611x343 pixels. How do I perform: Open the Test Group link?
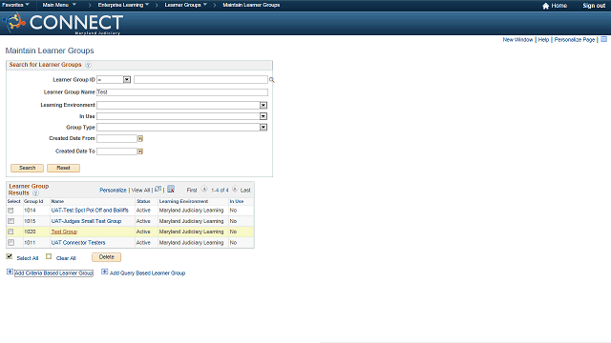coord(64,232)
